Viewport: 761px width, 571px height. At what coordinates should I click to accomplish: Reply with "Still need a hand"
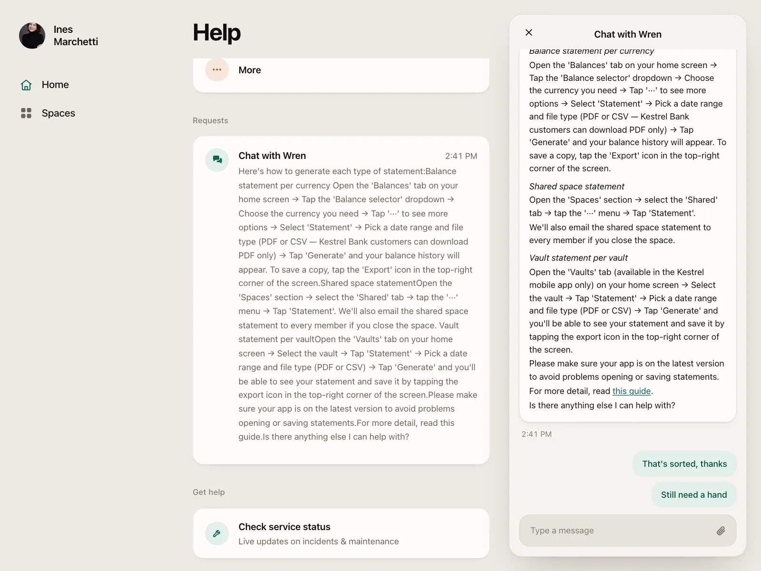694,495
